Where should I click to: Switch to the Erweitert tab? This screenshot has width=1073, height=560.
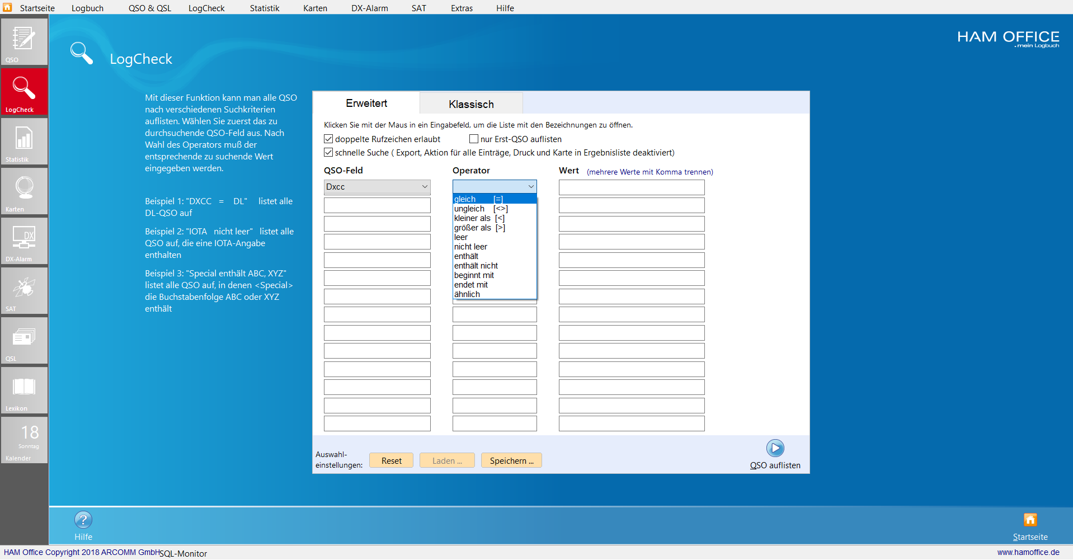(366, 103)
